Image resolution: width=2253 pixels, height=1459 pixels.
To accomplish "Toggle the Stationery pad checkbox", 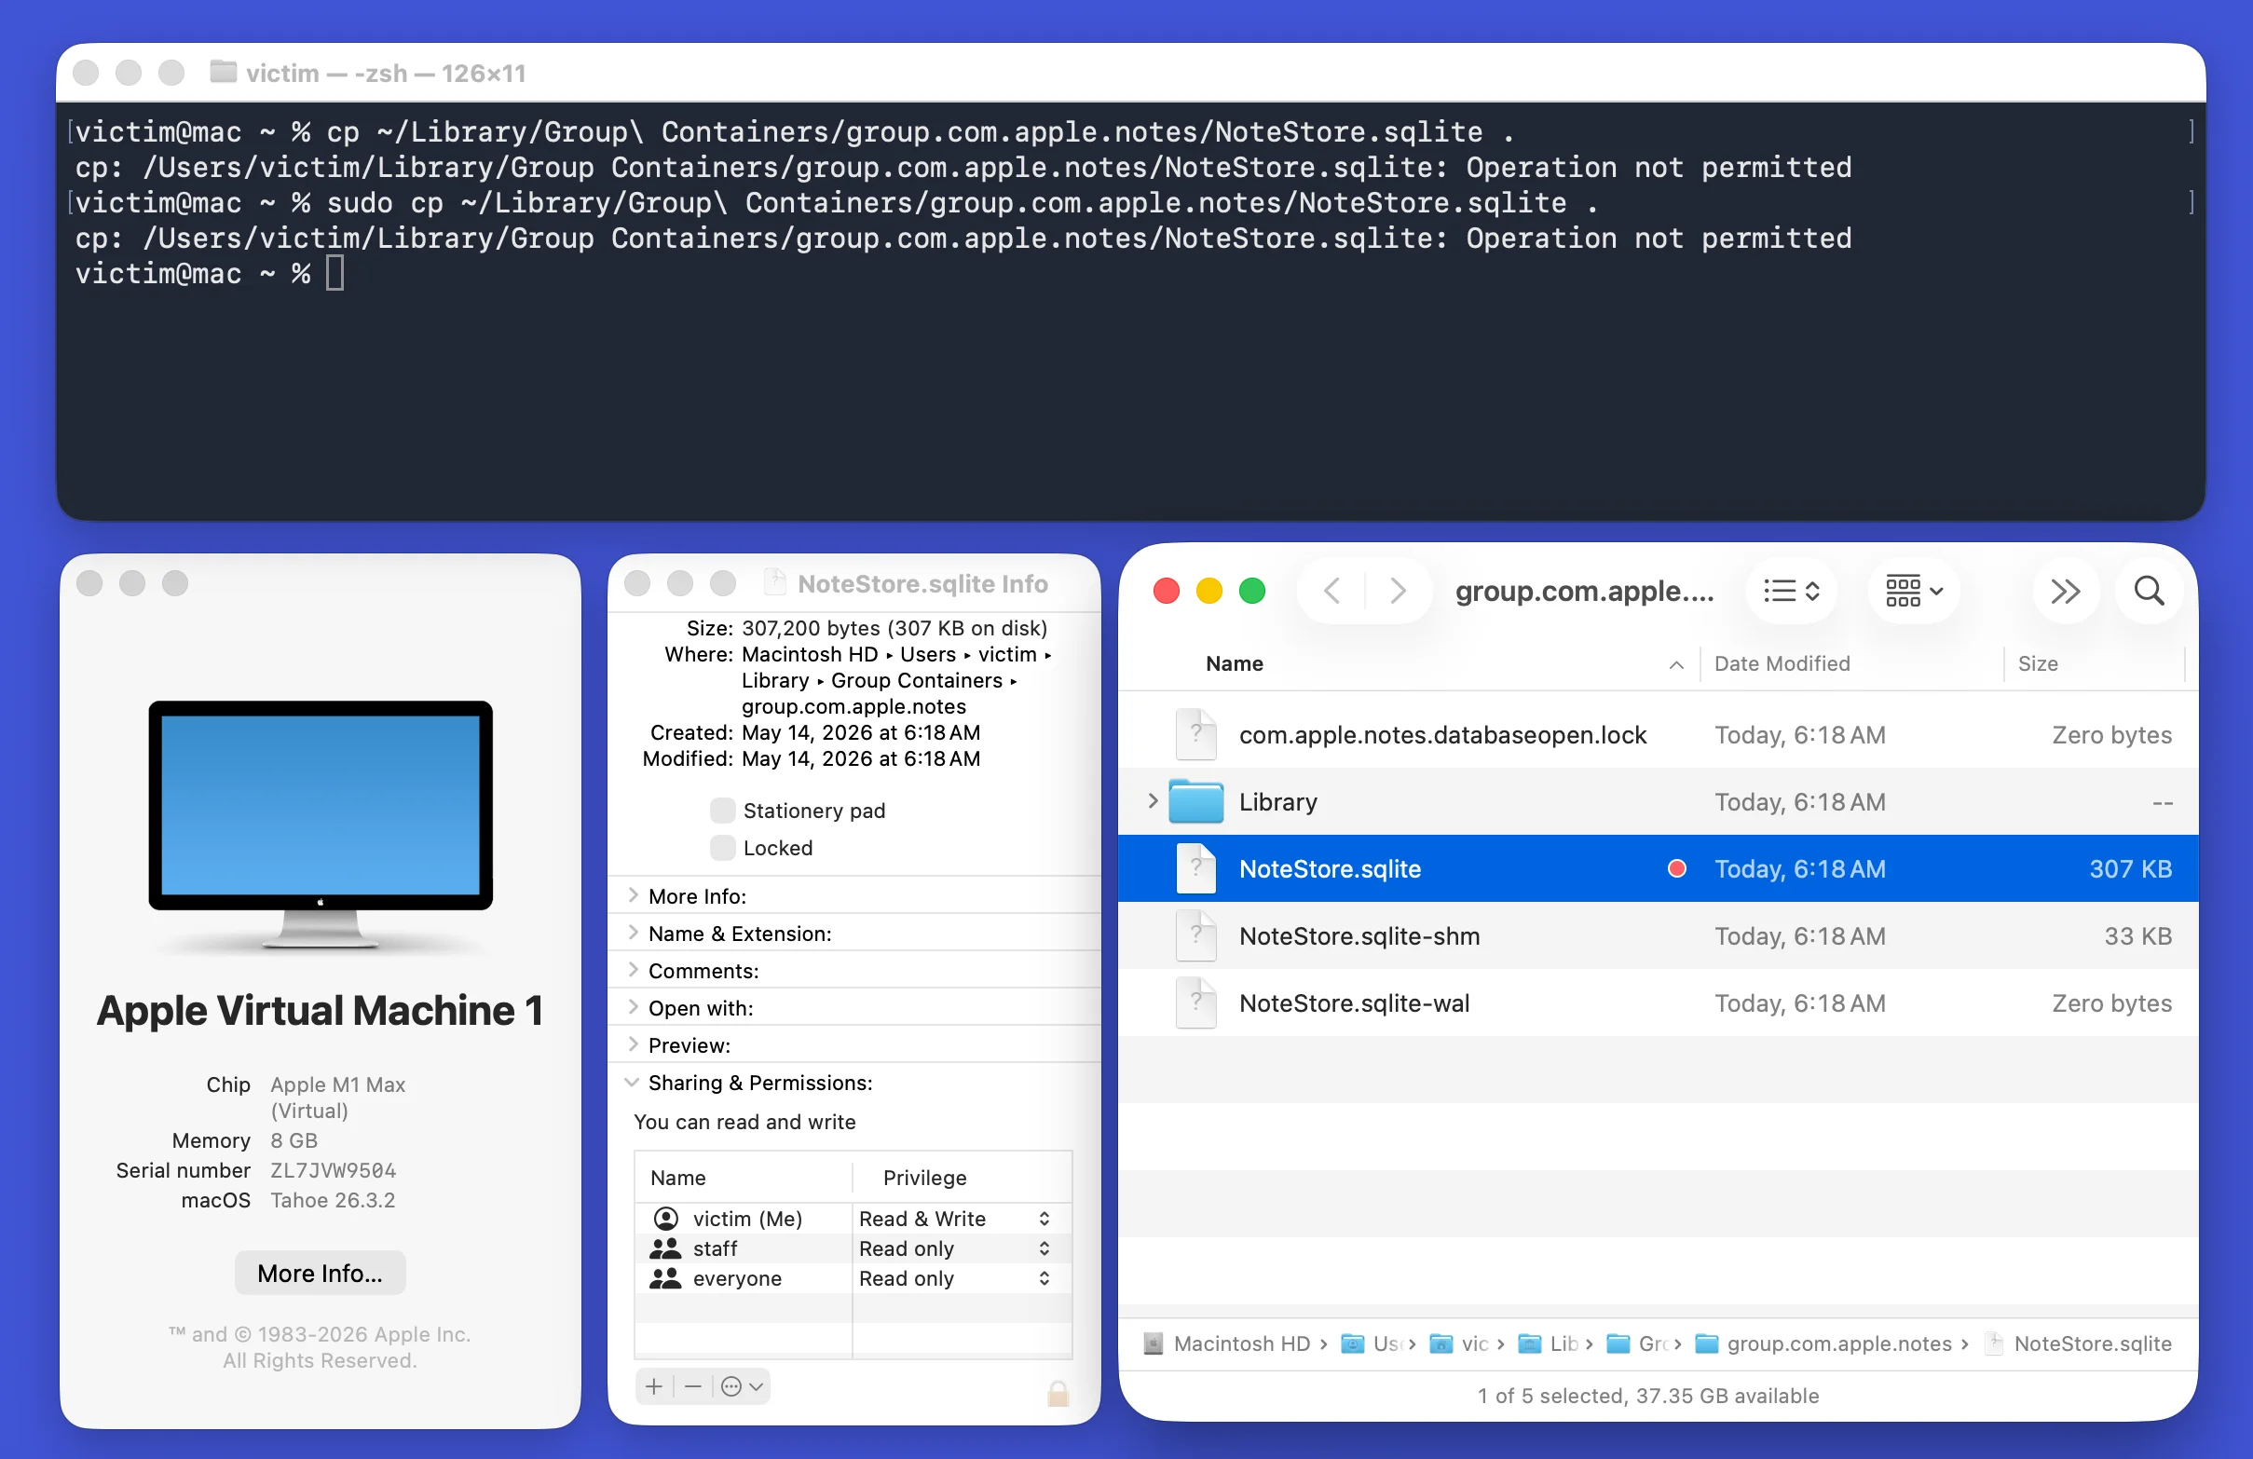I will pos(722,811).
